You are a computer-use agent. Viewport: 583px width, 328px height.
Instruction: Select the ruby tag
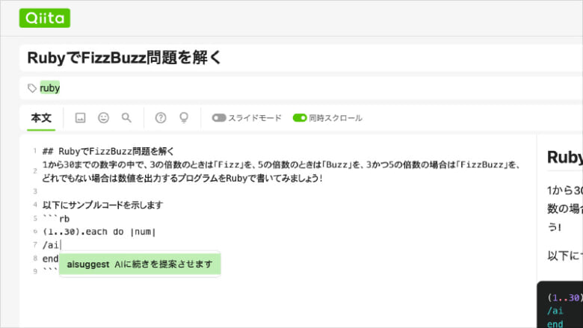pos(50,88)
